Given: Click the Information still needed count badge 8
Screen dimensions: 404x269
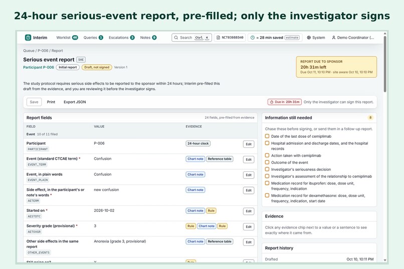Looking at the screenshot, I should [370, 118].
